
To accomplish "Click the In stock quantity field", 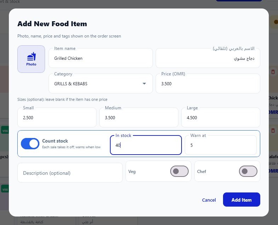I will [x=146, y=145].
